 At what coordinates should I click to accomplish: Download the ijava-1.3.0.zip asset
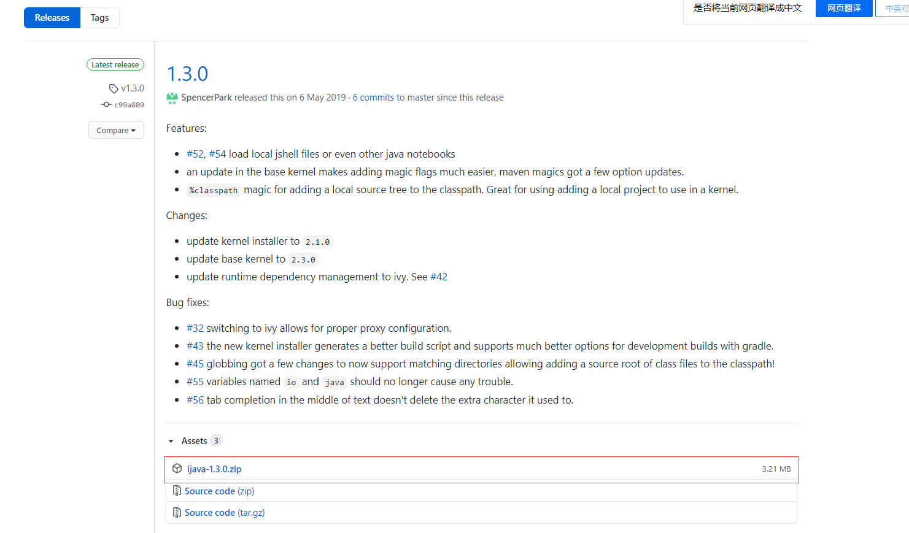click(214, 469)
